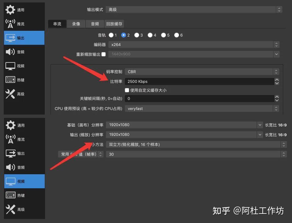Increase bitrate with the up stepper arrow
The width and height of the screenshot is (292, 223).
point(277,80)
